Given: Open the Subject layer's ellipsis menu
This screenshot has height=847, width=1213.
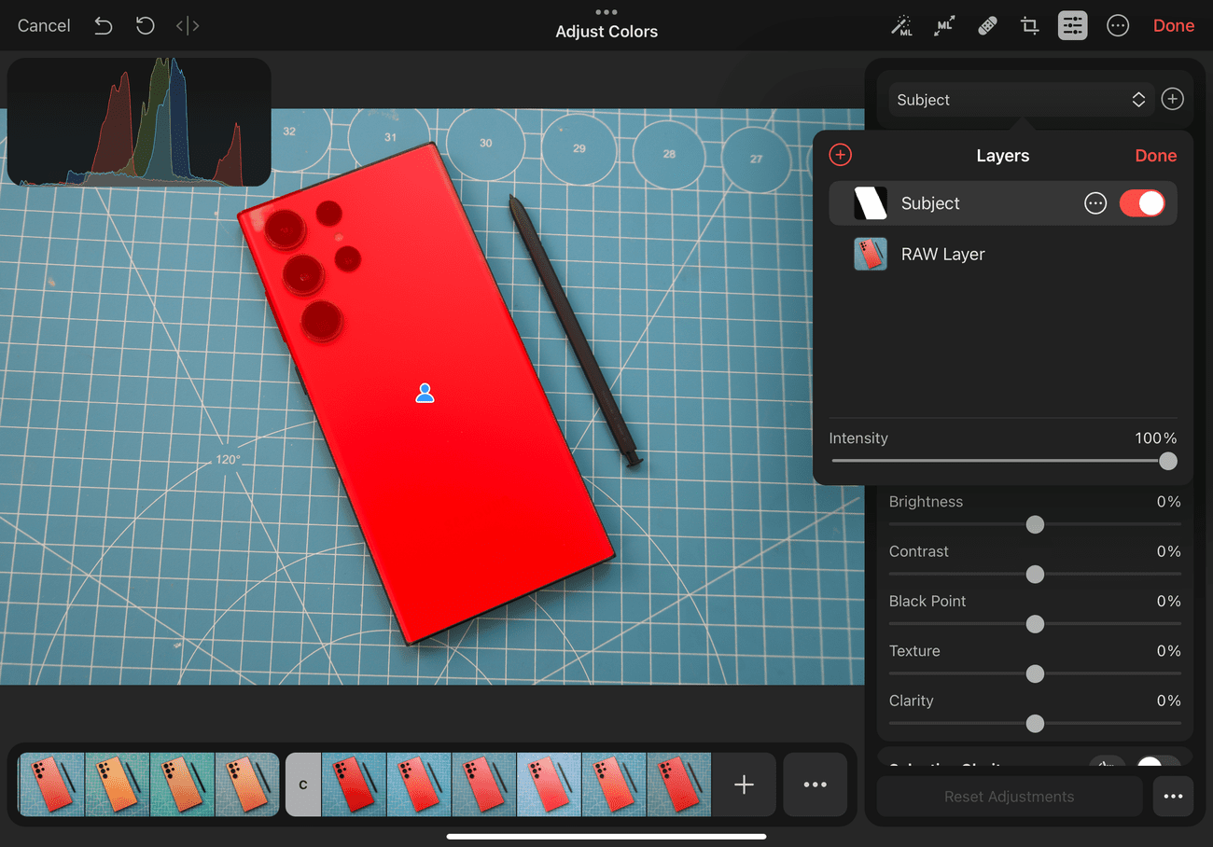Looking at the screenshot, I should click(x=1095, y=202).
